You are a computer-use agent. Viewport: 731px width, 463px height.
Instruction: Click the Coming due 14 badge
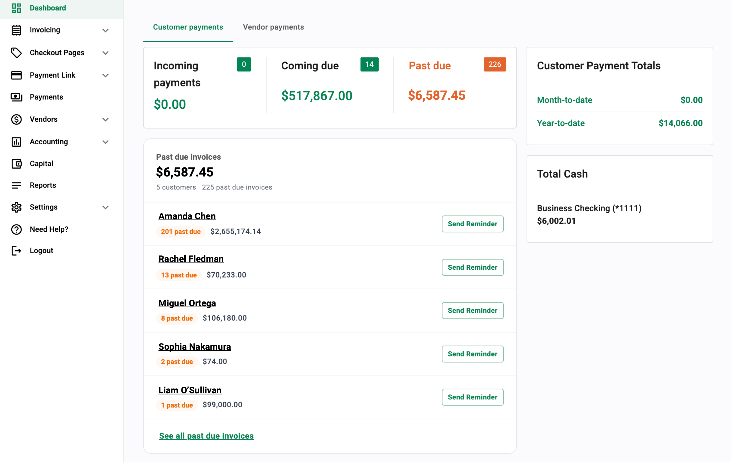369,64
